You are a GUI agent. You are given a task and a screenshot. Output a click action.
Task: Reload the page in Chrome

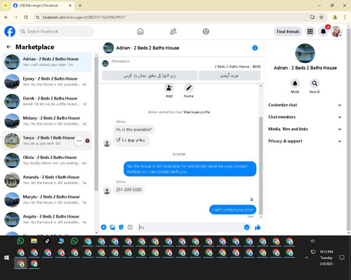26,17
